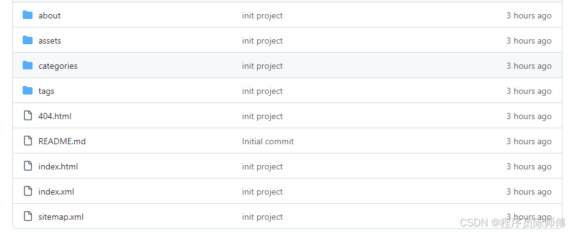568x232 pixels.
Task: Open the index.xml file name
Action: point(56,191)
